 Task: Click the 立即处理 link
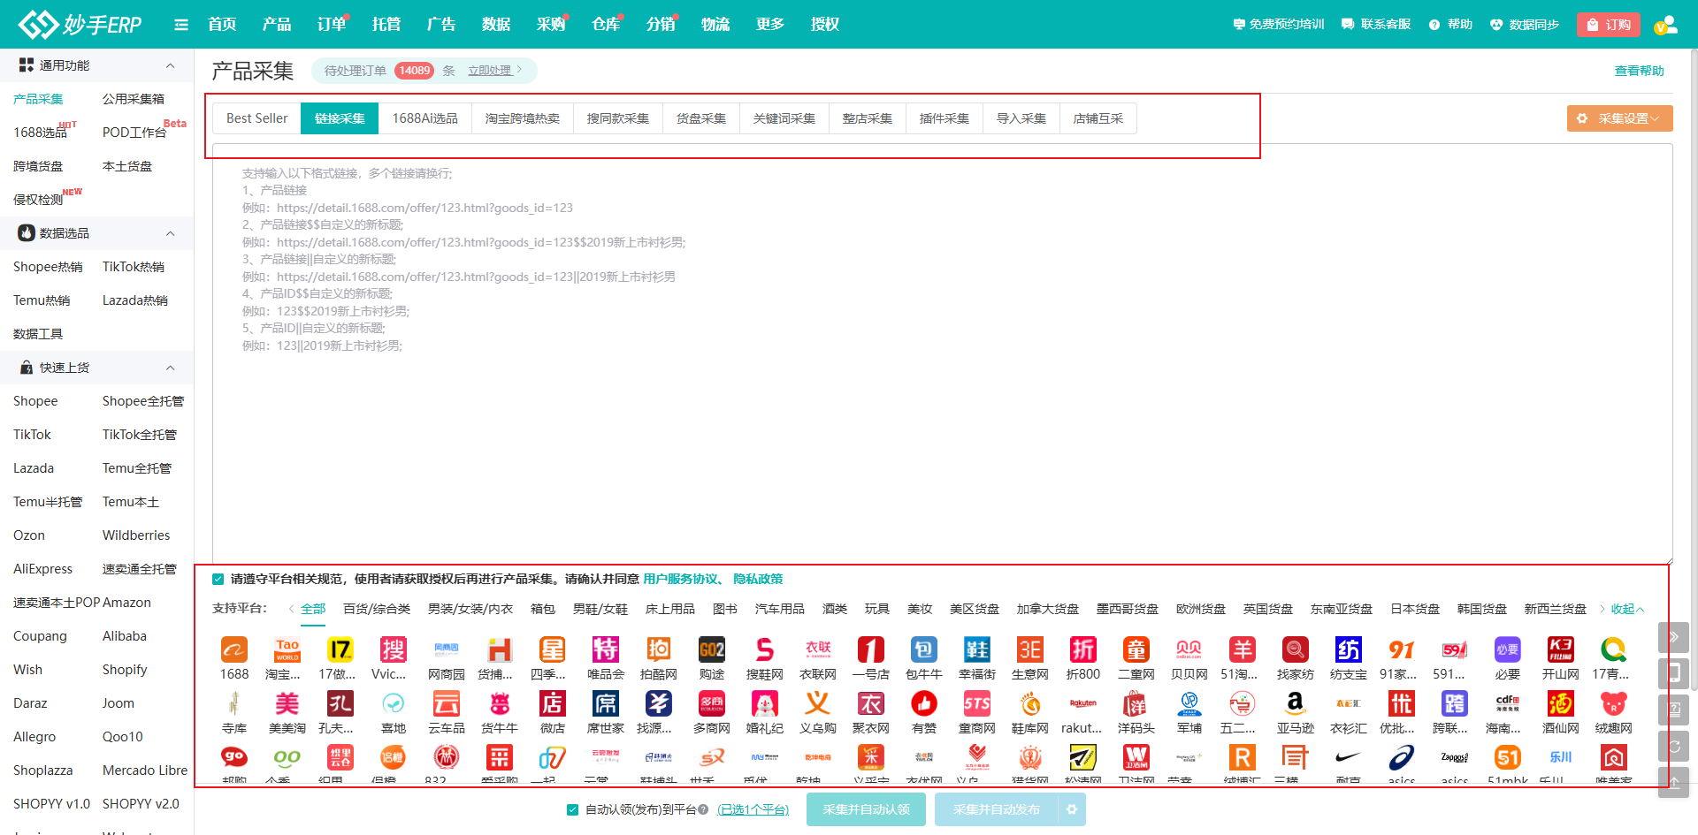(490, 71)
